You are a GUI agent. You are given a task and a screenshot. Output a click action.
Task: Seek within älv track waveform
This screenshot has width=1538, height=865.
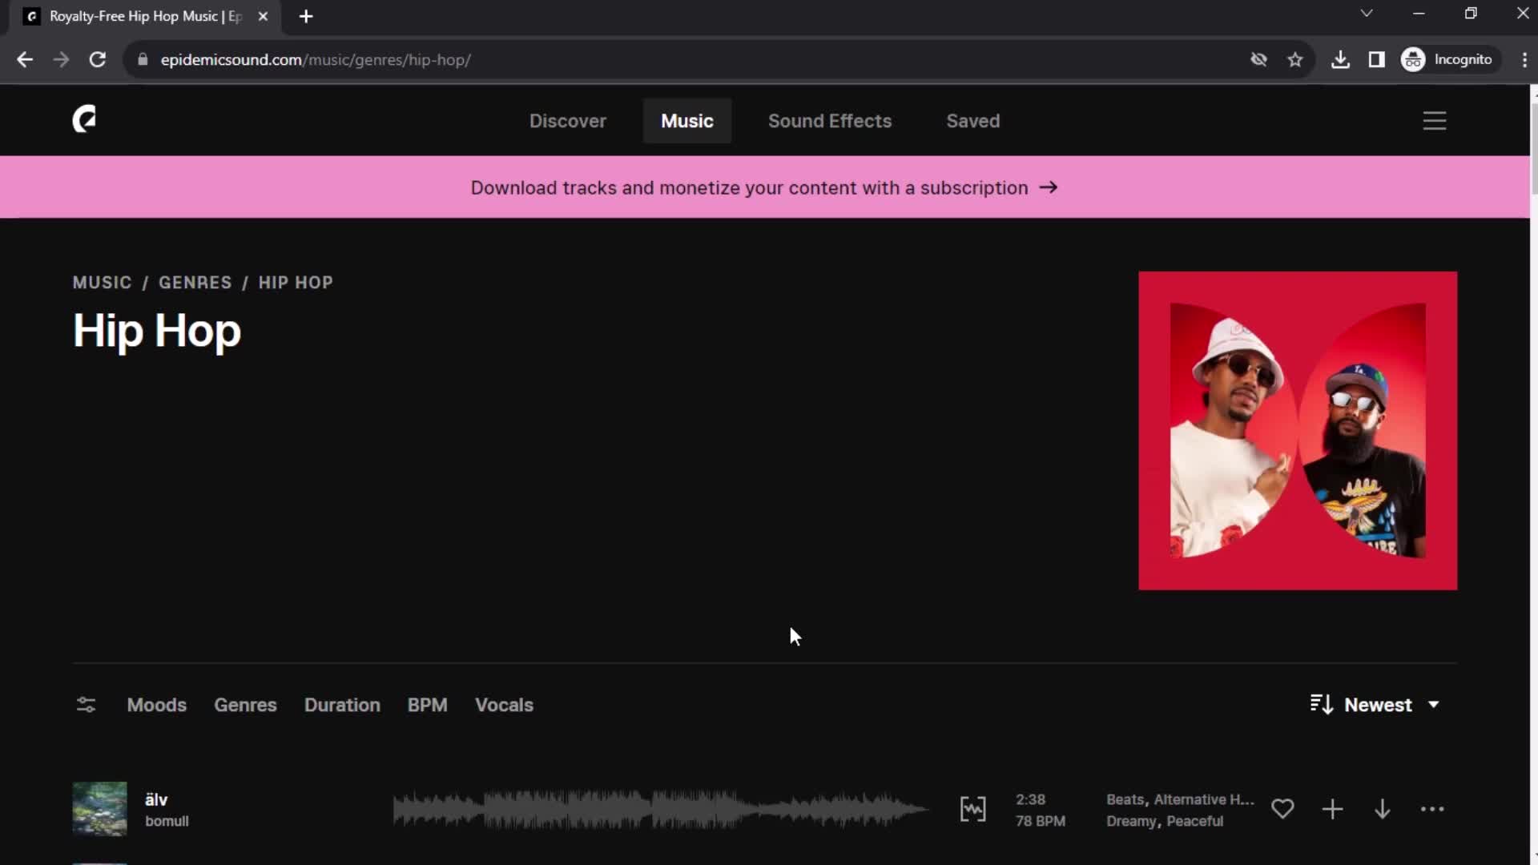tap(661, 809)
